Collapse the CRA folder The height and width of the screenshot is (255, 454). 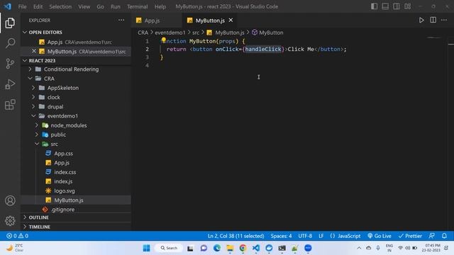click(75, 79)
